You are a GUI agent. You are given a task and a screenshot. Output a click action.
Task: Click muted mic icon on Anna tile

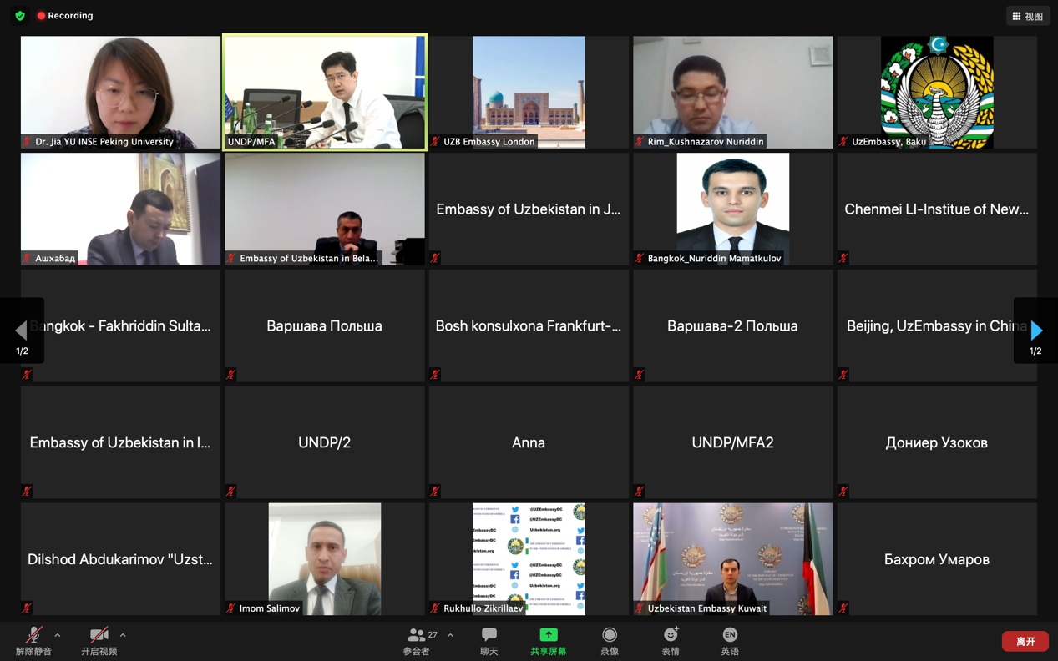coord(435,492)
